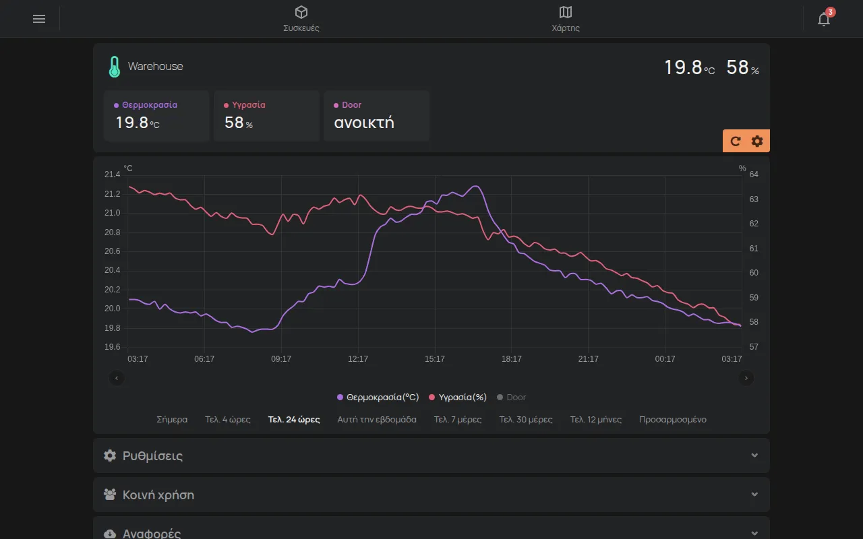Open the notifications bell
Viewport: 863px width, 539px height.
coord(824,19)
